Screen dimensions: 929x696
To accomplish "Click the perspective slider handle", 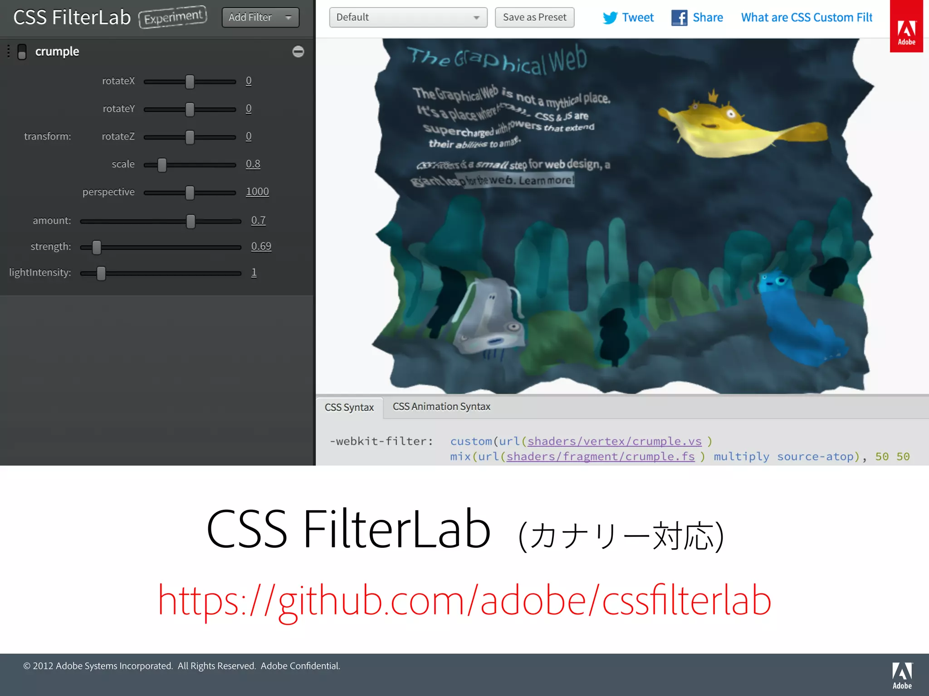I will point(190,193).
